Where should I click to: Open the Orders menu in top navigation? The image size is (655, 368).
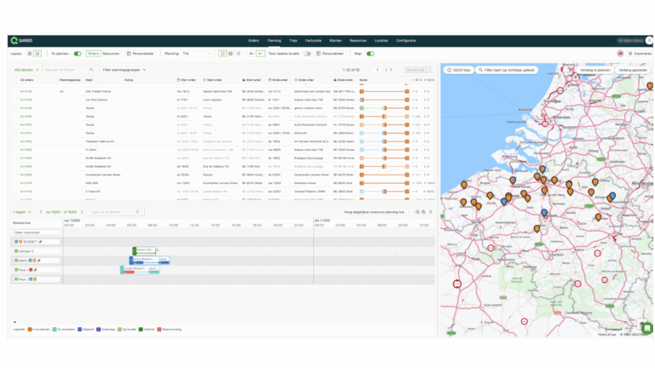pos(253,41)
